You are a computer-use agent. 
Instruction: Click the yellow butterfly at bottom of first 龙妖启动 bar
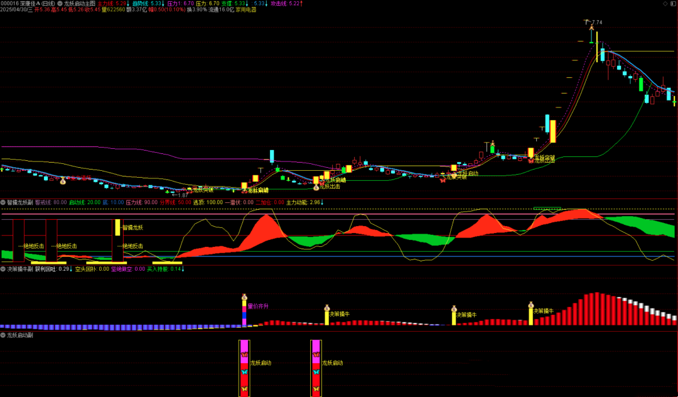[244, 389]
